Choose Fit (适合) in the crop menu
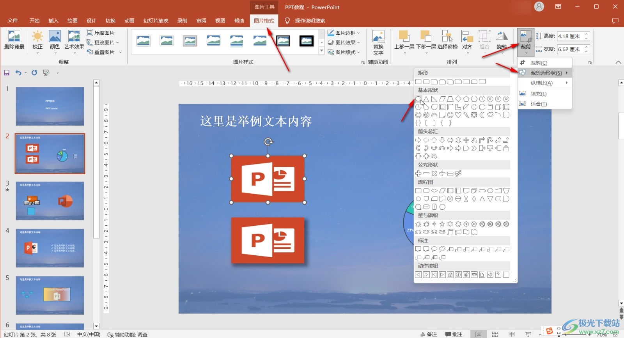The height and width of the screenshot is (338, 624). tap(544, 104)
